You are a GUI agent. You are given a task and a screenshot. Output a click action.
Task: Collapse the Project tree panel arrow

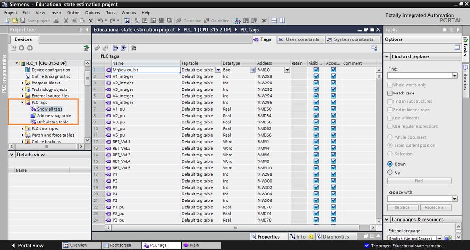pyautogui.click(x=87, y=29)
